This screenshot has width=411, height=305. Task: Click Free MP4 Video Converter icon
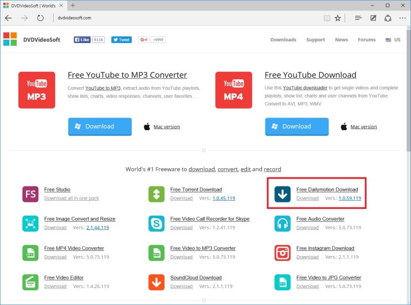point(30,253)
